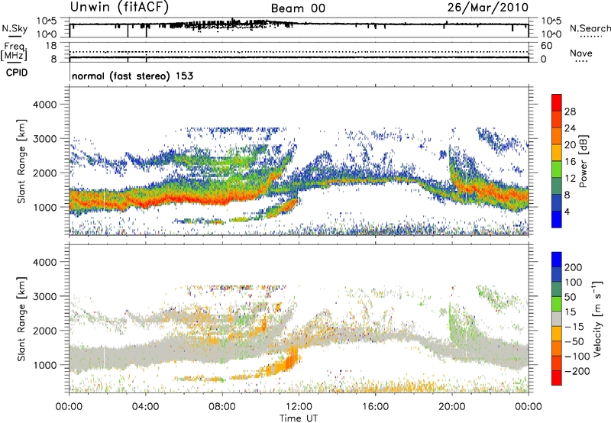Click the power colorbar's "4" tick value
This screenshot has width=611, height=423.
[567, 211]
